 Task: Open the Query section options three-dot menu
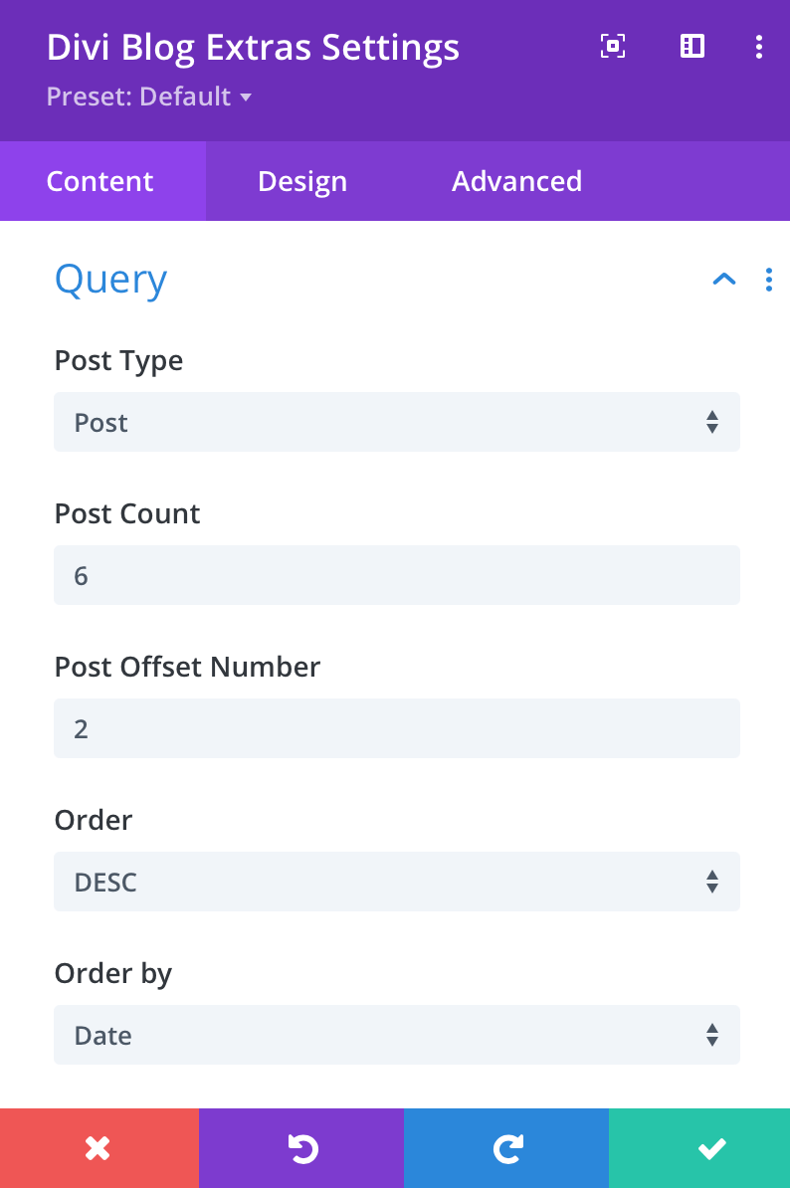tap(768, 280)
